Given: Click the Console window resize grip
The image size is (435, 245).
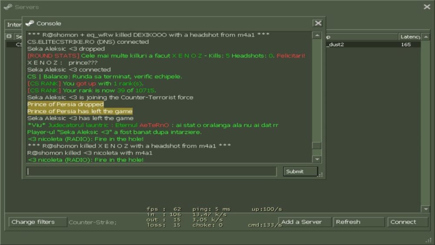Looking at the screenshot, I should [x=321, y=175].
